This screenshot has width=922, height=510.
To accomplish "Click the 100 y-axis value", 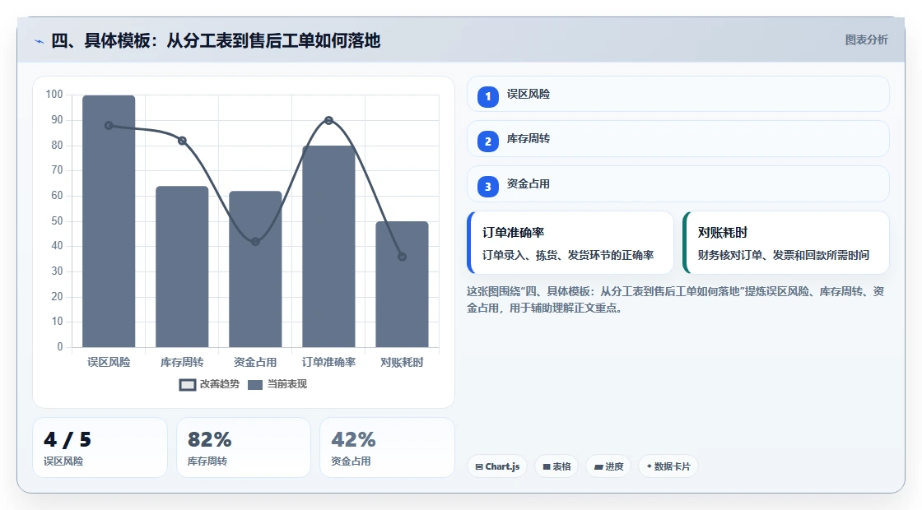I will point(54,95).
